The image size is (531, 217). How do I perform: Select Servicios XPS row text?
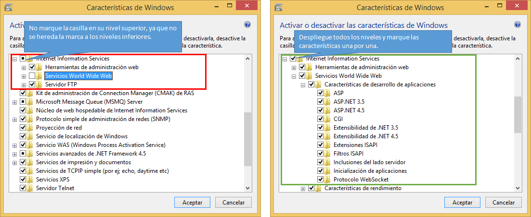[x=52, y=180]
